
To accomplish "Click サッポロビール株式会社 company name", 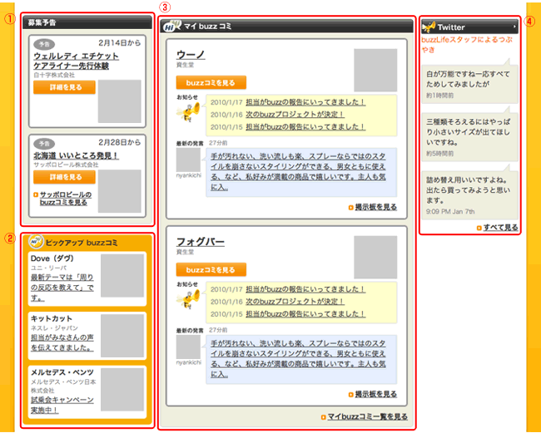I will pos(66,165).
